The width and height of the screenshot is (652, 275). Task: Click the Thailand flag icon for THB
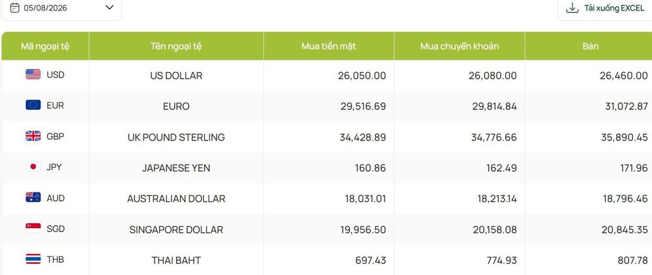point(33,259)
